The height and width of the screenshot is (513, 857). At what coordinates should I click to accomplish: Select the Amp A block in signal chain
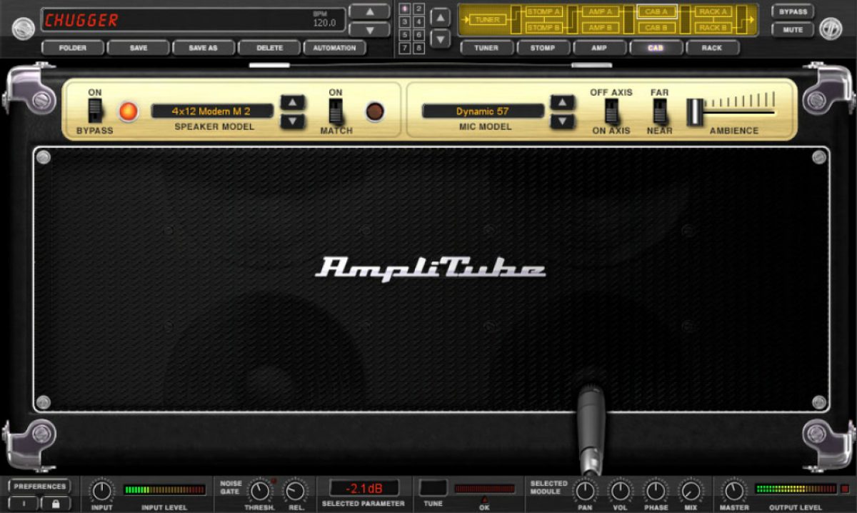tap(600, 12)
